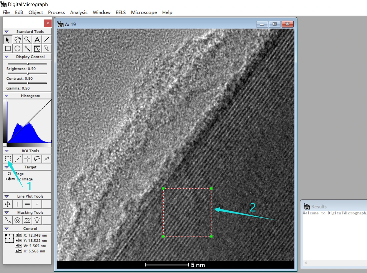The image size is (367, 273).
Task: Open the Process menu
Action: 56,12
